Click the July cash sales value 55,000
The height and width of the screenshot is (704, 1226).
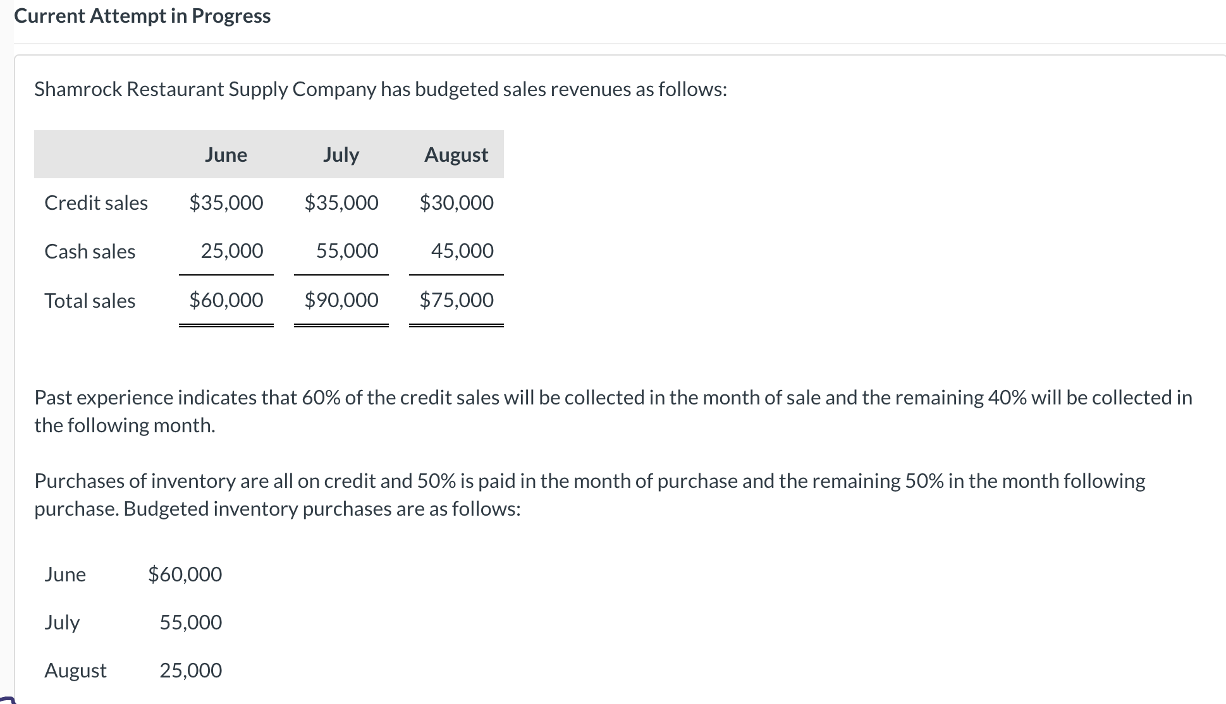pyautogui.click(x=347, y=251)
